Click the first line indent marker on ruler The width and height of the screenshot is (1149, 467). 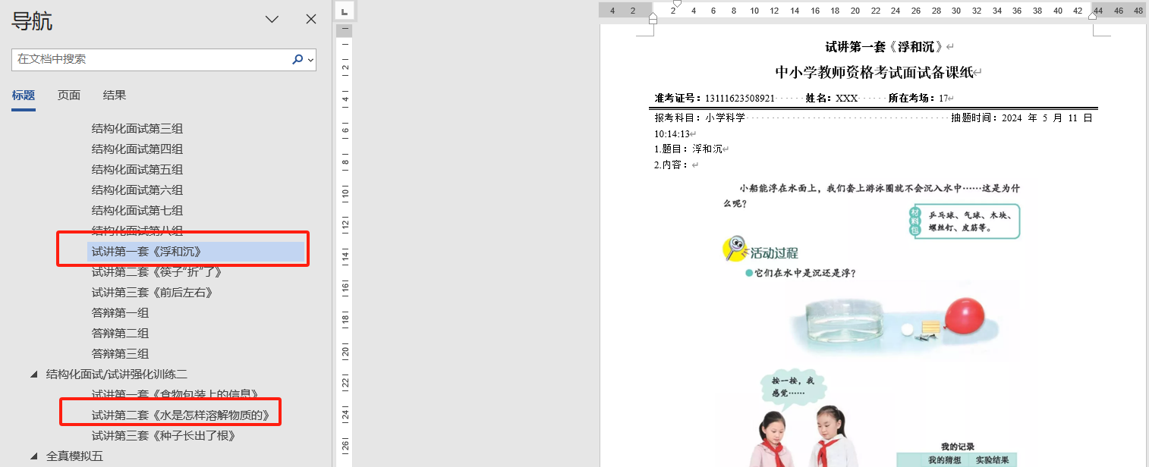coord(677,4)
